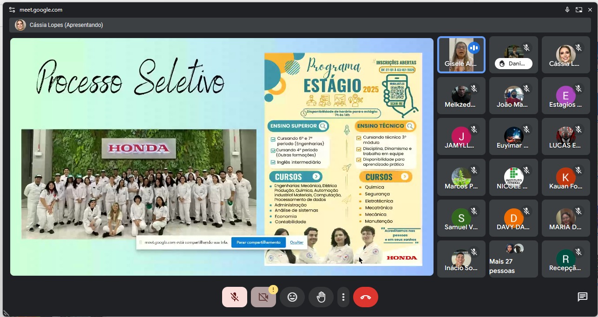Select DAVY DA... participant tile

click(x=513, y=218)
